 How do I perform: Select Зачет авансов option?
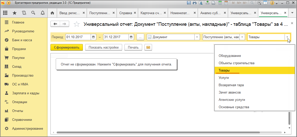click(255, 93)
